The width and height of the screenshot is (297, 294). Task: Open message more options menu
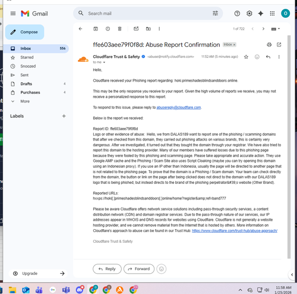click(x=279, y=57)
